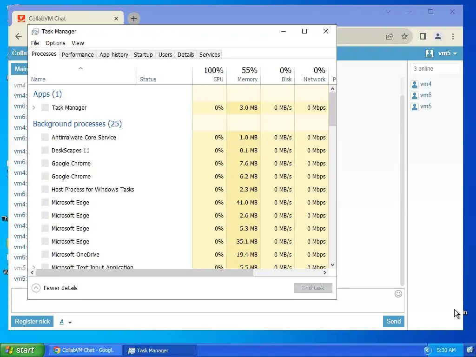Sort processes by CPU column

tap(210, 75)
